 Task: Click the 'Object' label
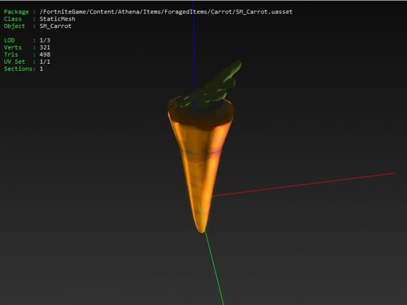15,26
